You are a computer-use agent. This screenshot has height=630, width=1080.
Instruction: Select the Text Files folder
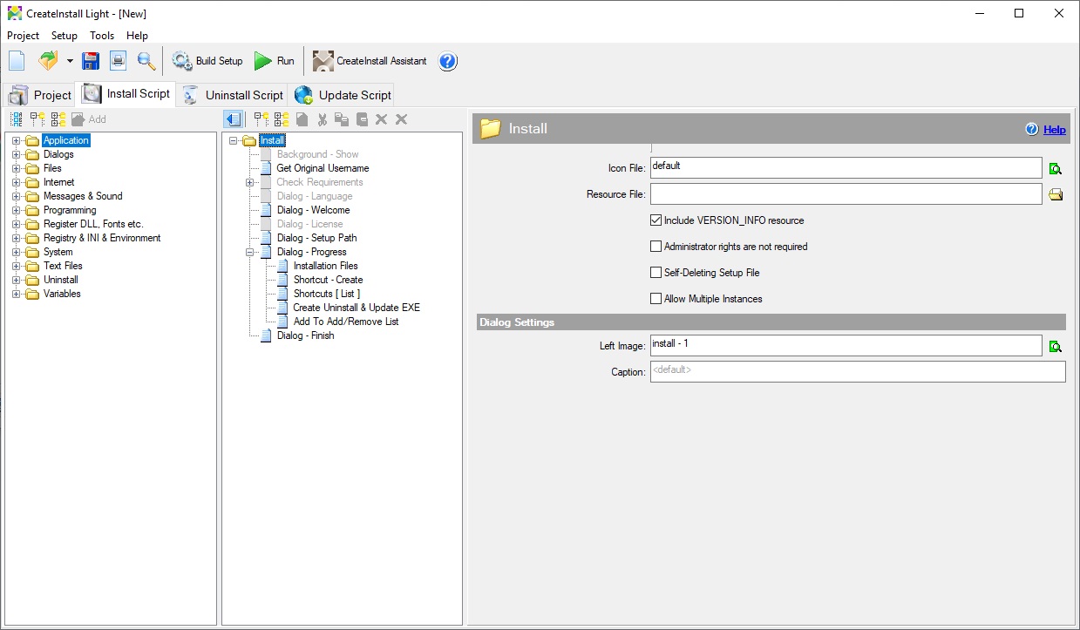click(63, 266)
